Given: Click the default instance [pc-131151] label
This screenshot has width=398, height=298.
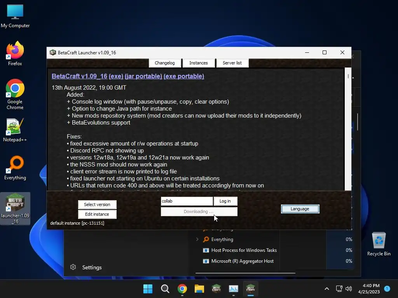Looking at the screenshot, I should (77, 223).
